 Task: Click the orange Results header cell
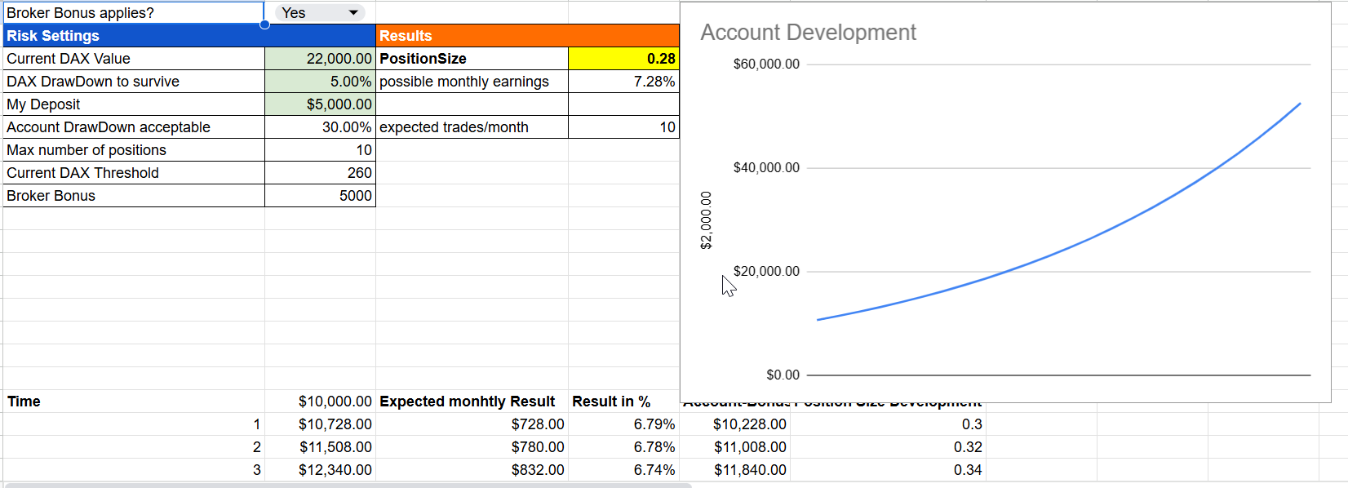[x=527, y=36]
